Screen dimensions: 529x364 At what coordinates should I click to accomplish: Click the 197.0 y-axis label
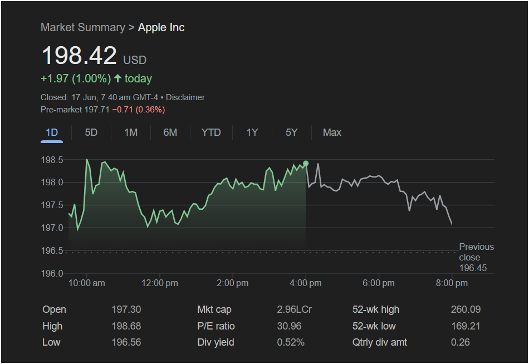pyautogui.click(x=52, y=228)
